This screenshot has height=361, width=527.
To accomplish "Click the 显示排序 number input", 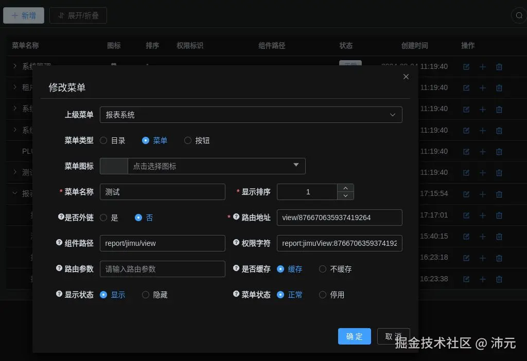I will tap(307, 192).
